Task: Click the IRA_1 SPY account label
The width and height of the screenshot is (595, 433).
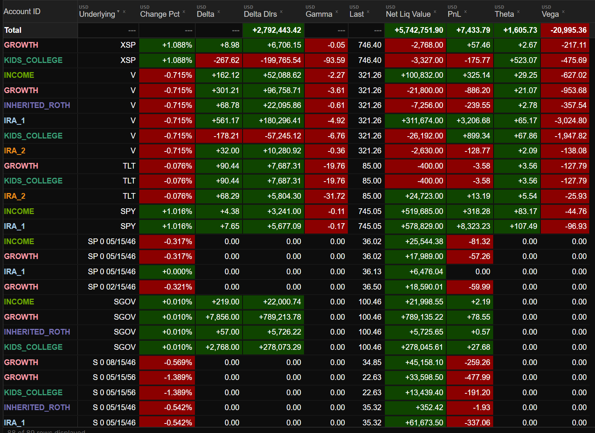Action: point(14,226)
